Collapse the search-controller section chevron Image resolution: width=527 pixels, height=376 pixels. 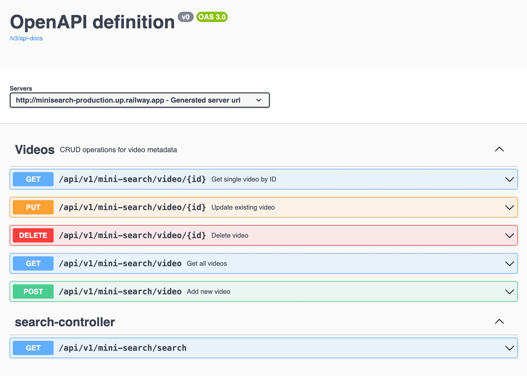[x=499, y=322]
